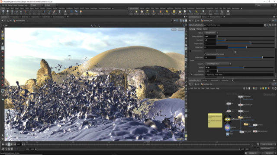
Task: Open the File menu
Action: pyautogui.click(x=3, y=5)
